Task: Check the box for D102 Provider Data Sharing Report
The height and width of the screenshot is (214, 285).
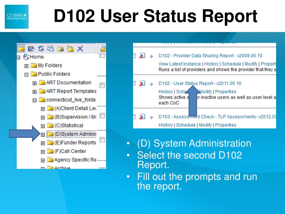Action: point(134,55)
